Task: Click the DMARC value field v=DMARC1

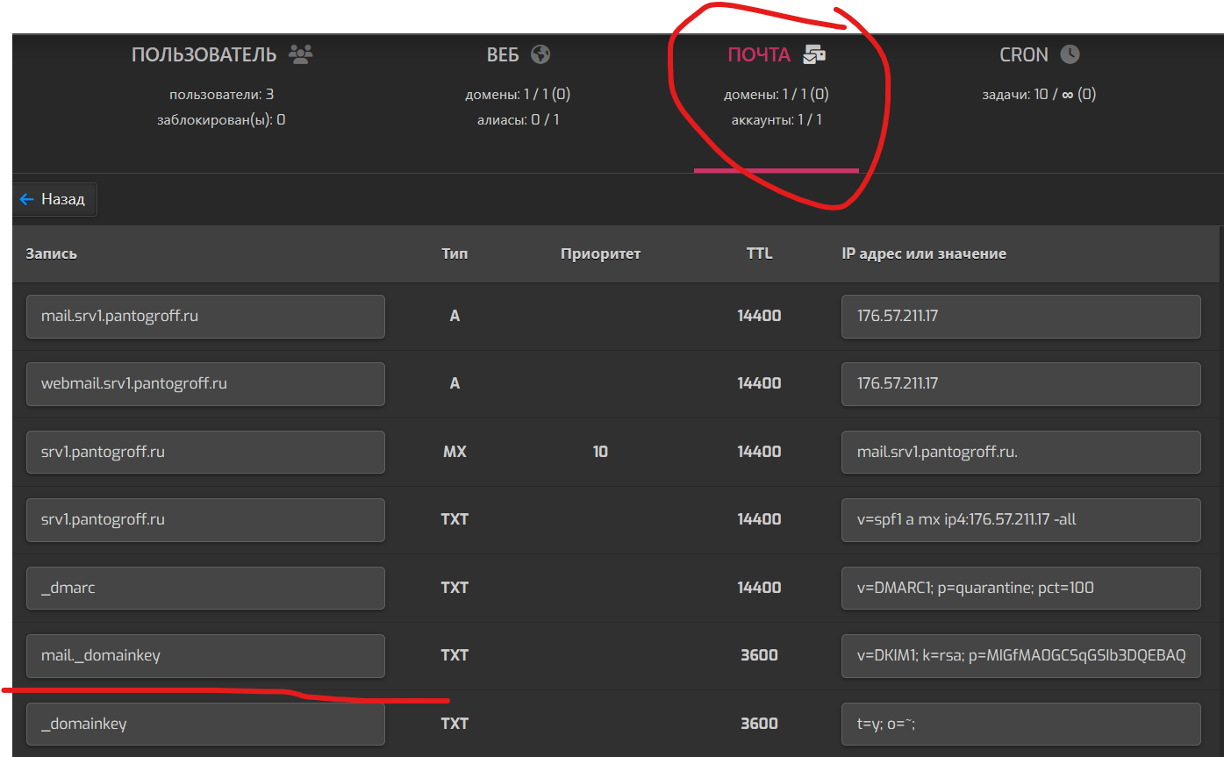Action: [x=1020, y=588]
